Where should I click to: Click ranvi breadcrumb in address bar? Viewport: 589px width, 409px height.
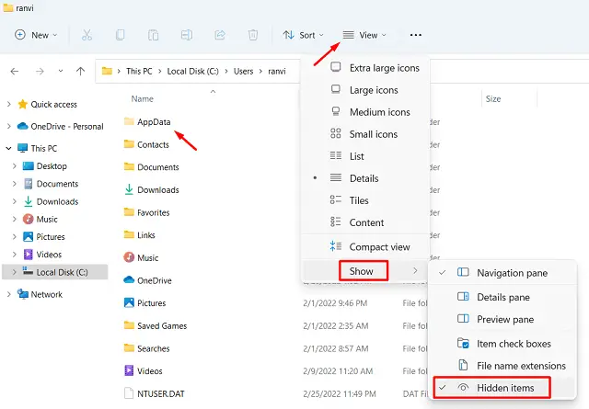(277, 71)
